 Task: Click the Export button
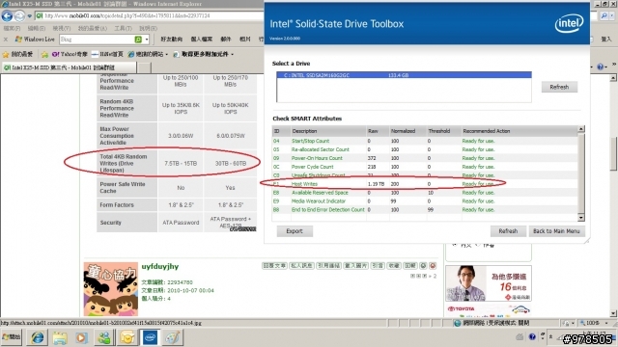click(x=295, y=231)
